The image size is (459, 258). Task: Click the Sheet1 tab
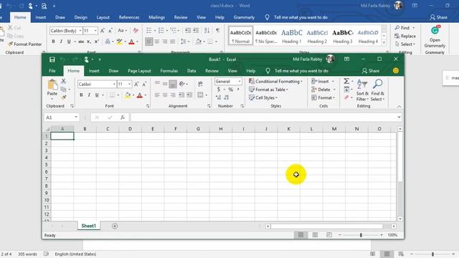pos(89,226)
